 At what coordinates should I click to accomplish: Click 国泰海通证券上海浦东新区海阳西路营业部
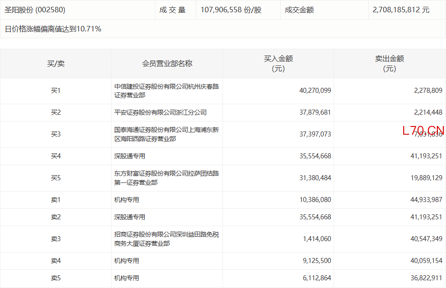166,135
